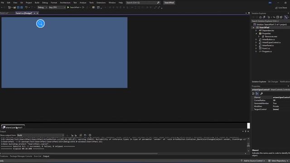Pin the Output panel with the pin icon
Viewport: 290px width, 163px height.
point(246,131)
